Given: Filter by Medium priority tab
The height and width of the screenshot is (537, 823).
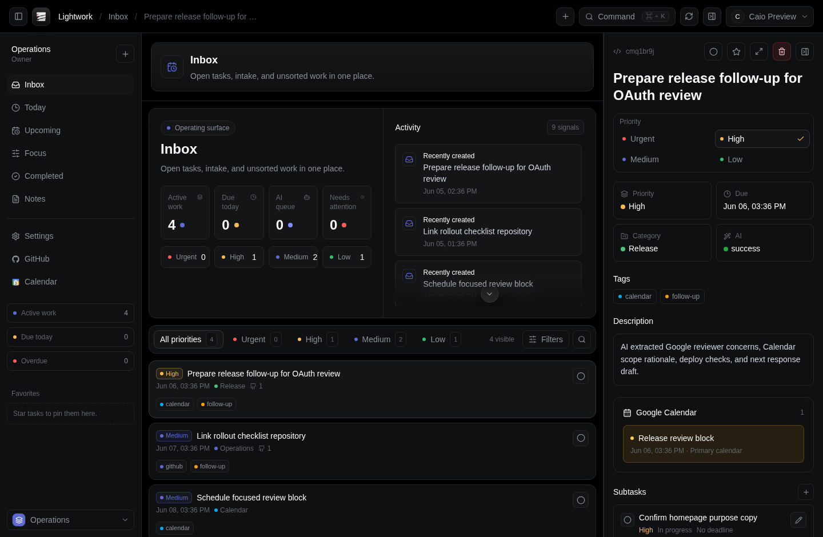Looking at the screenshot, I should tap(379, 339).
